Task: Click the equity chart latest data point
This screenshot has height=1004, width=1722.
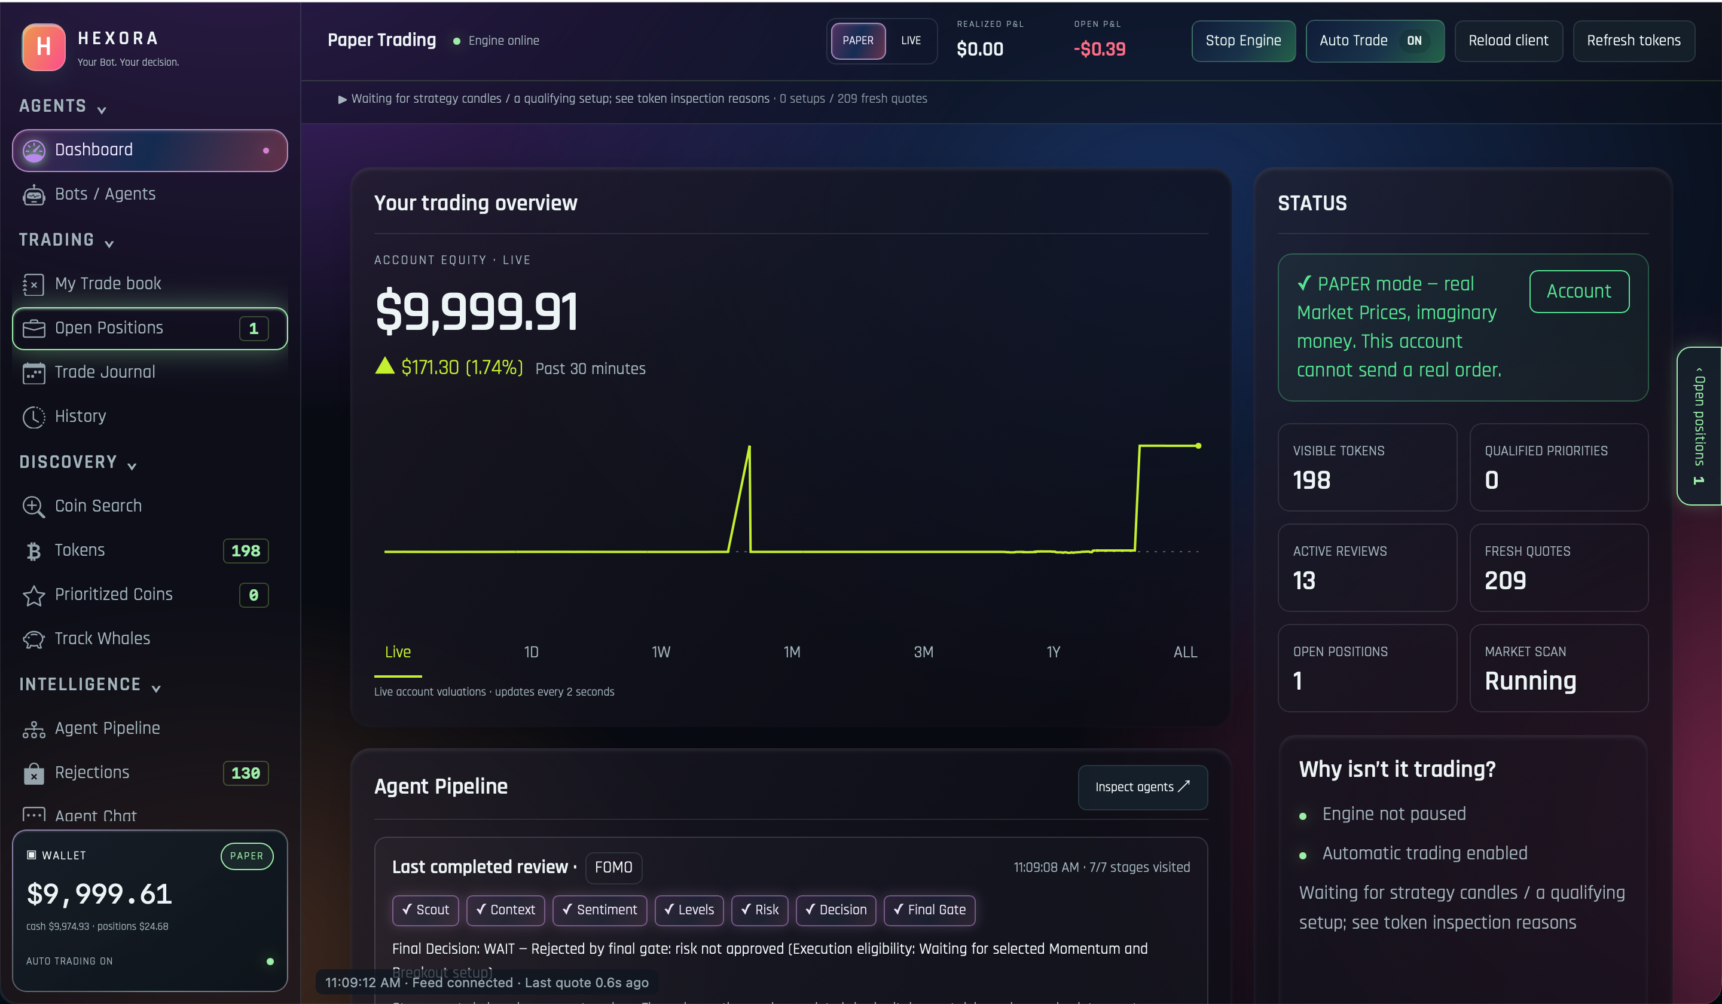Action: pyautogui.click(x=1198, y=446)
